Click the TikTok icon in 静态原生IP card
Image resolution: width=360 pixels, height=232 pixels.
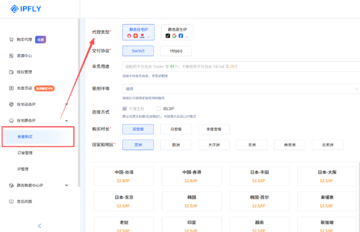pyautogui.click(x=168, y=36)
